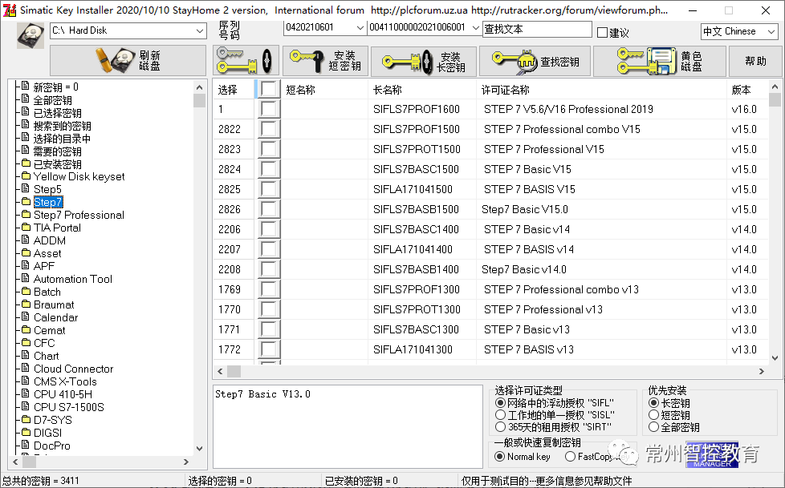785x488 pixels.
Task: Open 已安装密钥 folder in tree
Action: tap(57, 164)
